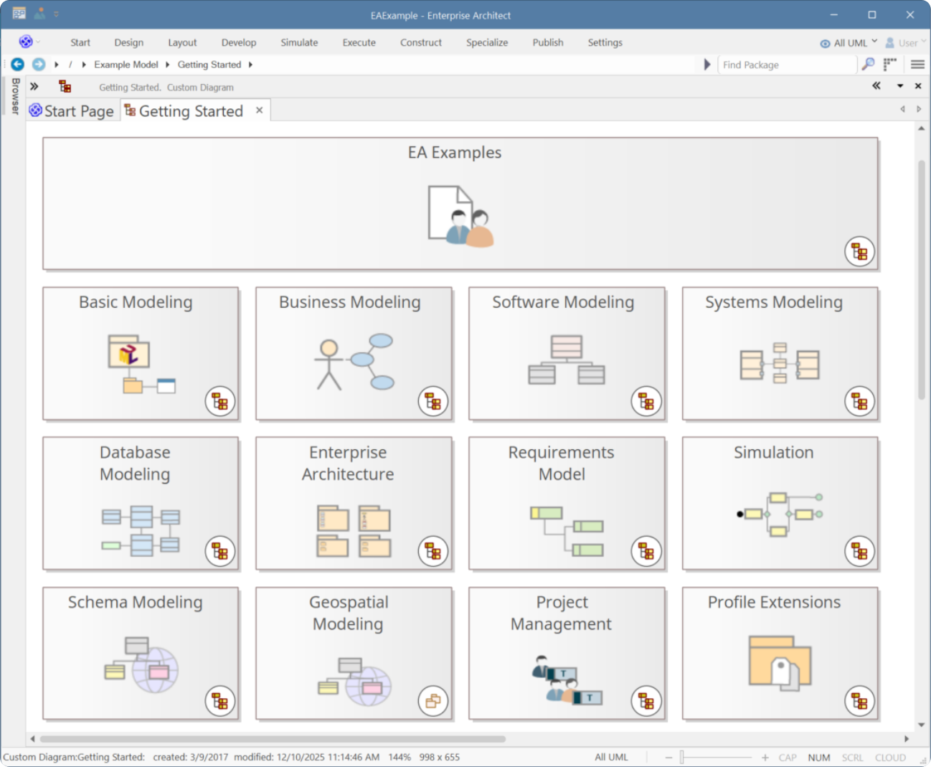The height and width of the screenshot is (767, 931).
Task: Click the EA Examples document image
Action: (460, 216)
